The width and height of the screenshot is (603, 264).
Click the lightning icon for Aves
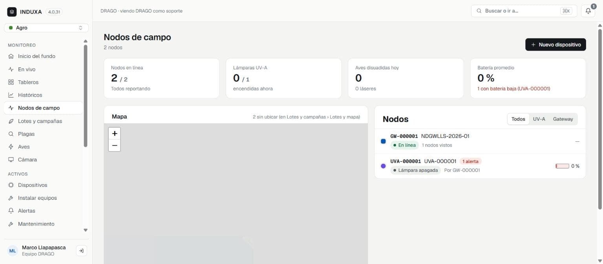[11, 147]
